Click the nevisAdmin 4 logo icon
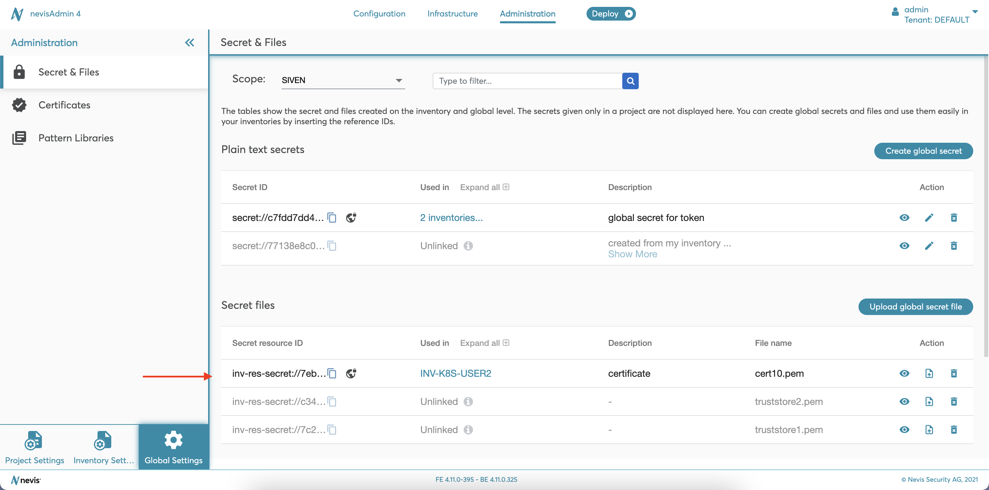Viewport: 989px width, 490px height. click(x=17, y=14)
